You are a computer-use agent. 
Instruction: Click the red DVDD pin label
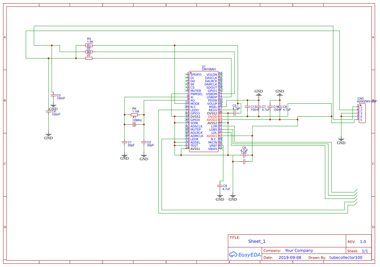(212, 117)
